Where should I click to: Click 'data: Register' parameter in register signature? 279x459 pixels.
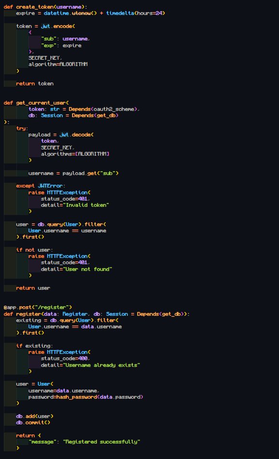(x=65, y=314)
